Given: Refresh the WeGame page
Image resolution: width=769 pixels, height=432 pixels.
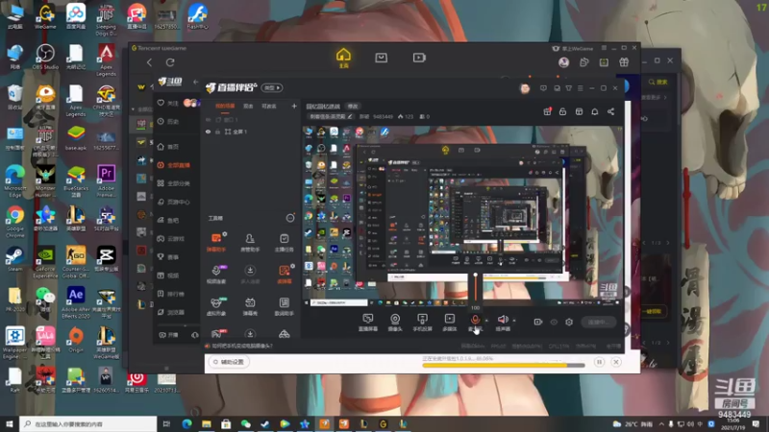Looking at the screenshot, I should (x=170, y=62).
